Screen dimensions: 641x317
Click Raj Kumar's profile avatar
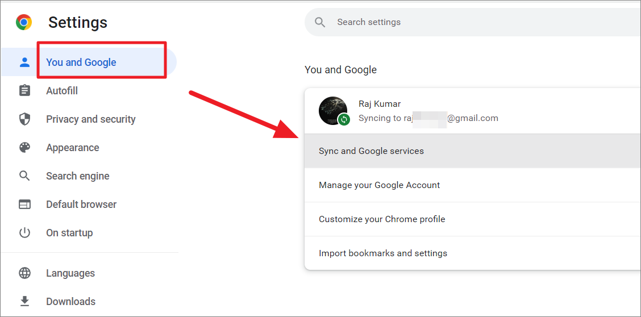pos(333,111)
